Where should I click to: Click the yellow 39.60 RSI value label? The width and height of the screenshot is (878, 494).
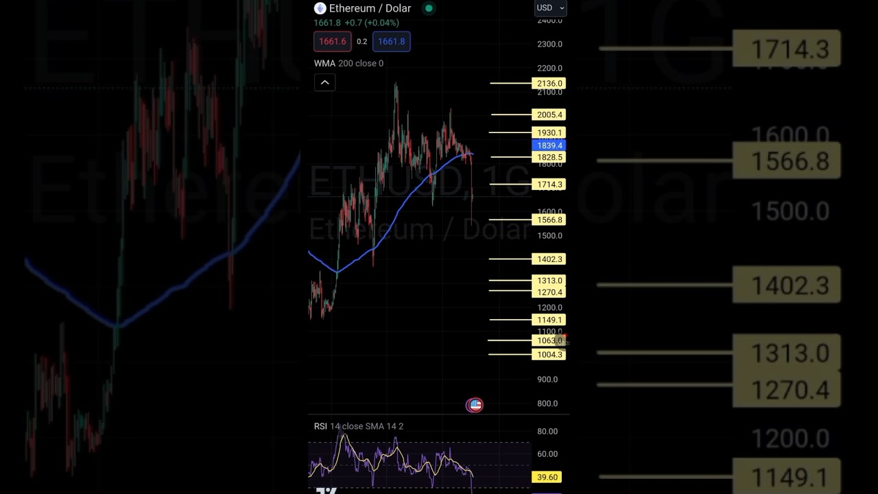[x=547, y=477]
